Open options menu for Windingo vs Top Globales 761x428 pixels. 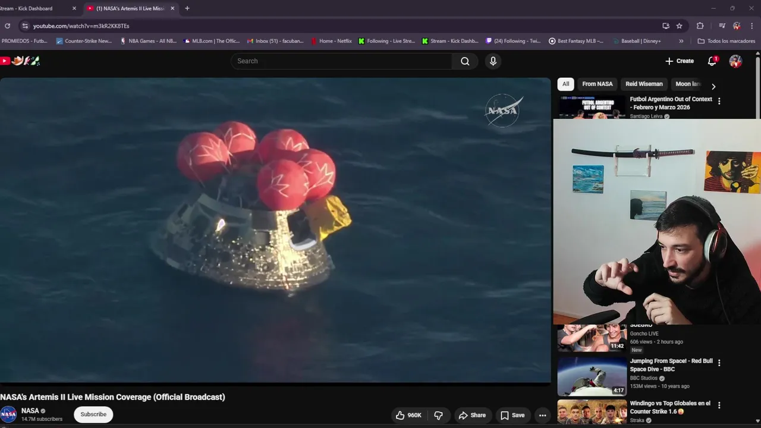click(x=719, y=405)
